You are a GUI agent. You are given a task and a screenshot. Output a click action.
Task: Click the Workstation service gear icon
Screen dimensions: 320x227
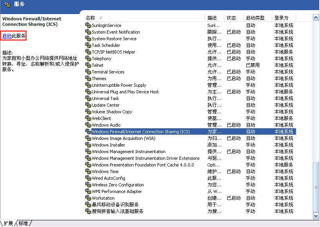(88, 198)
